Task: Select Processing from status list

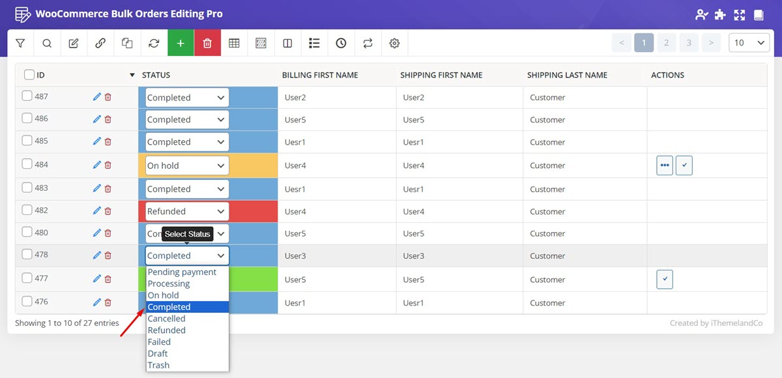Action: click(x=188, y=283)
